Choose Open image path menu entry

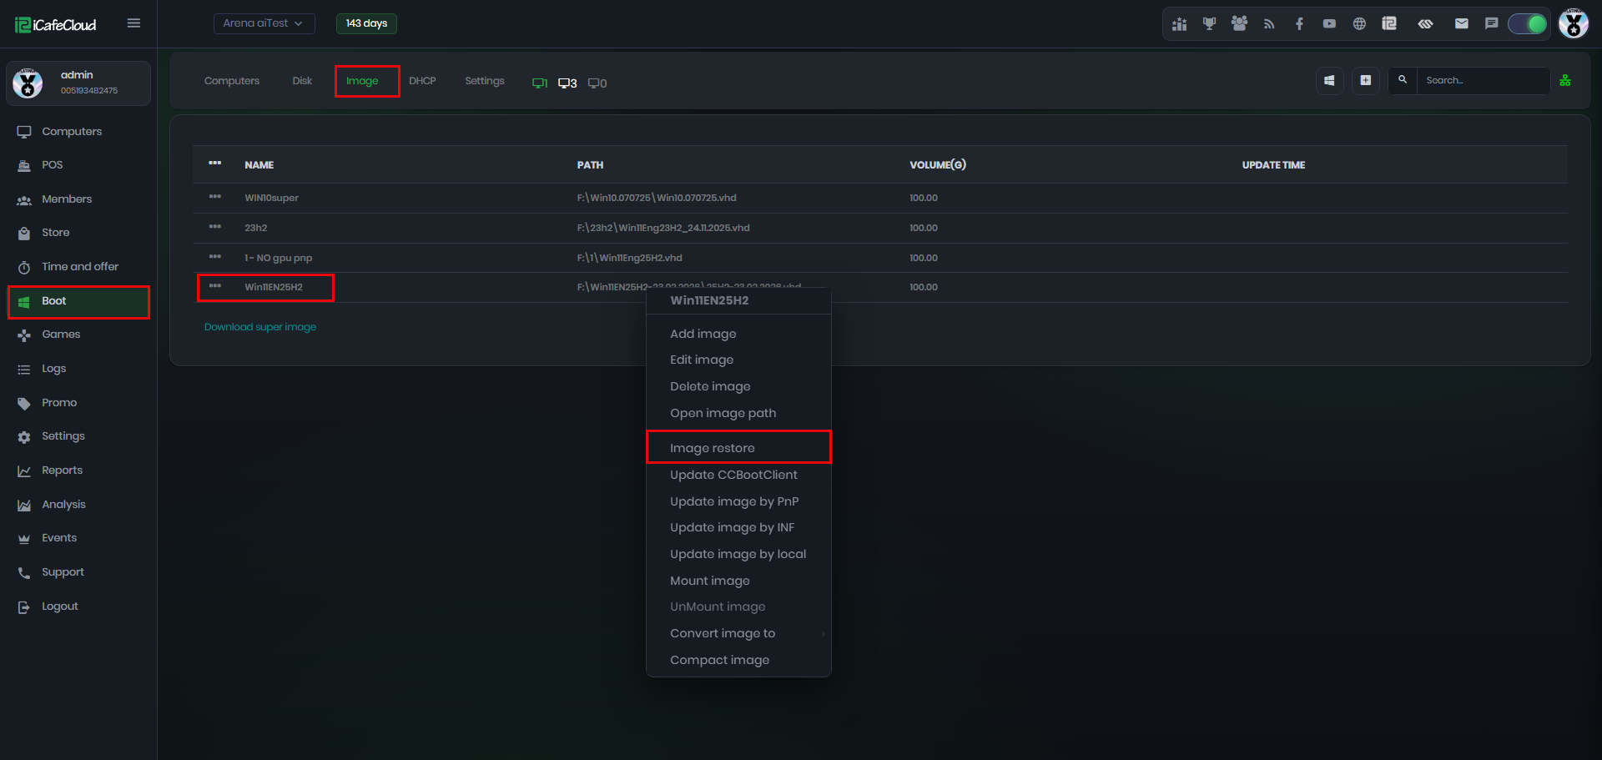coord(738,413)
